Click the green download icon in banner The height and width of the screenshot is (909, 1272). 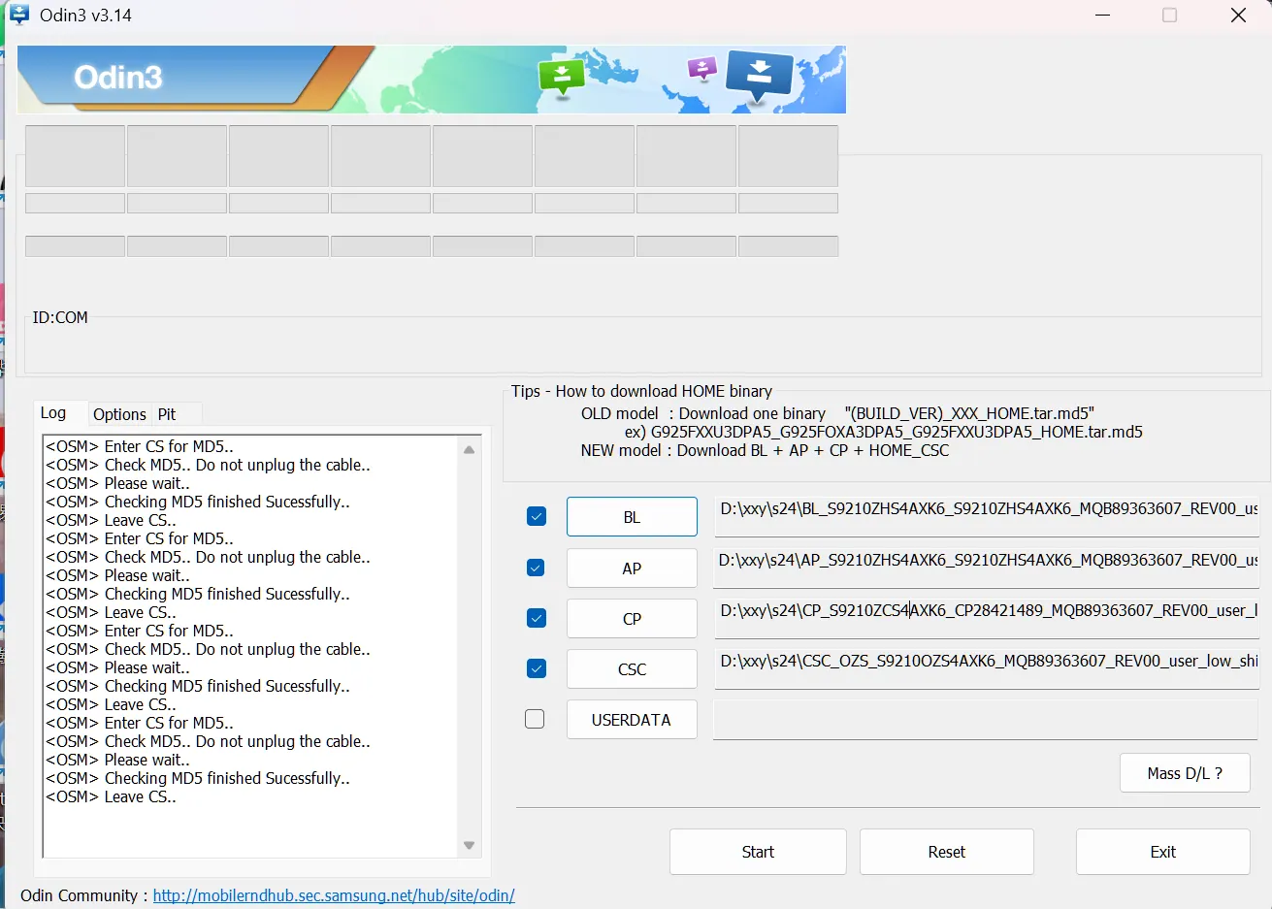point(561,77)
